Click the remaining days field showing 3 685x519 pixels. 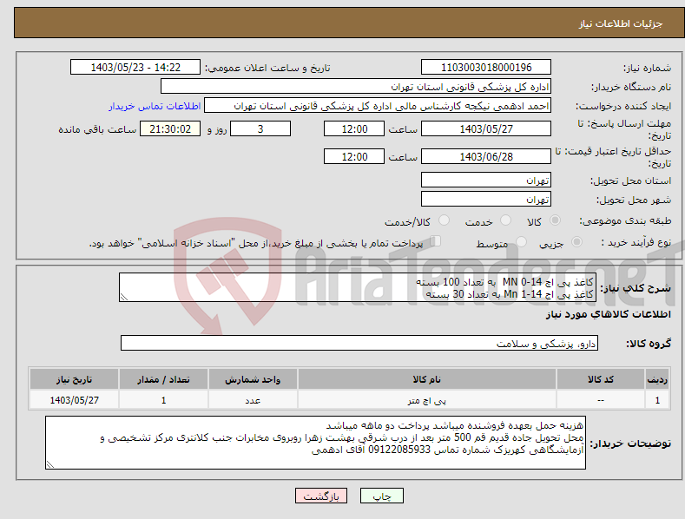coord(260,128)
